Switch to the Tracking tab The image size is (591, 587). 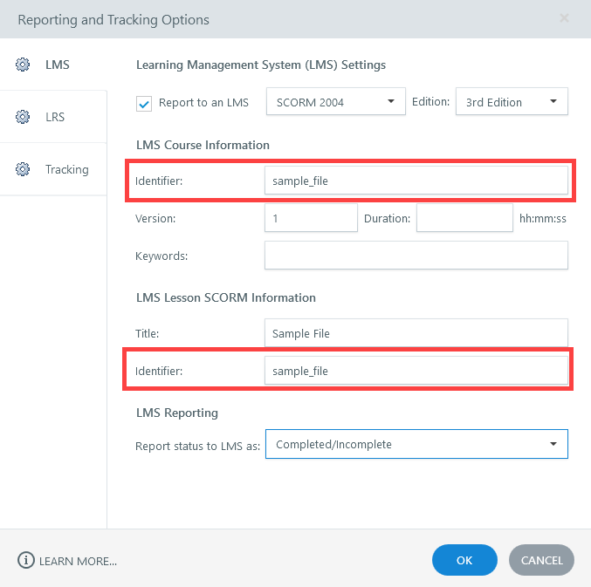66,169
